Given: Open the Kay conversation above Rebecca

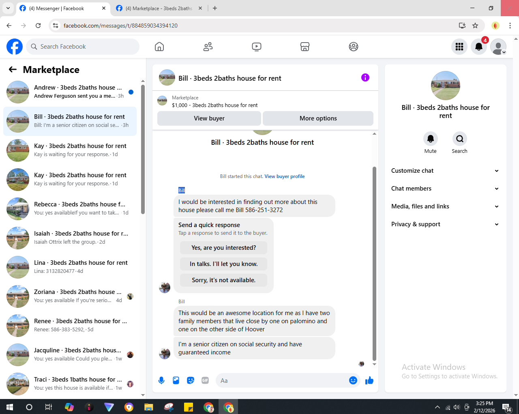Looking at the screenshot, I should click(70, 180).
